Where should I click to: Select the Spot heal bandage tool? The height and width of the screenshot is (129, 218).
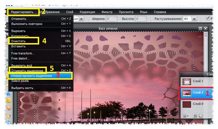tap(9, 115)
